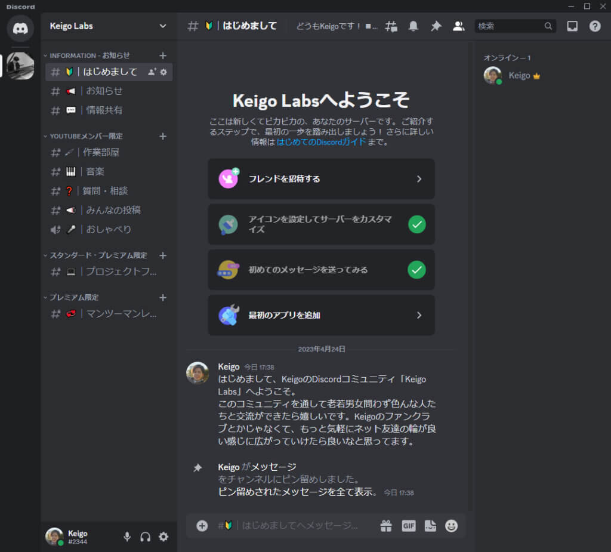Click Keigo name in pin notification

[x=229, y=467]
